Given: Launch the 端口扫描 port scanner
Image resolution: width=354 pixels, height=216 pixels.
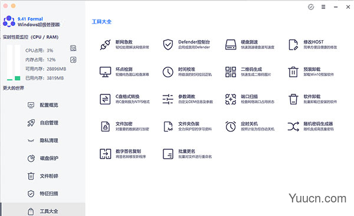Looking at the screenshot, I should [x=250, y=99].
